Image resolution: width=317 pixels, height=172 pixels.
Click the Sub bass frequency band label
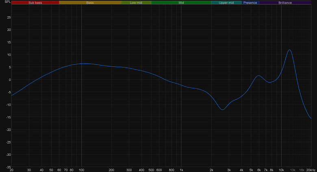coord(35,2)
